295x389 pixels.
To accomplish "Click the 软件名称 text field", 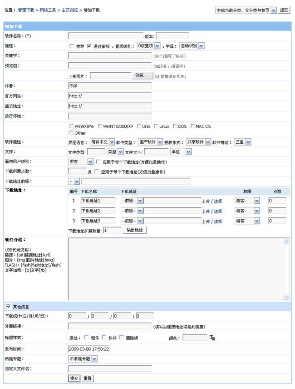I will (105, 36).
